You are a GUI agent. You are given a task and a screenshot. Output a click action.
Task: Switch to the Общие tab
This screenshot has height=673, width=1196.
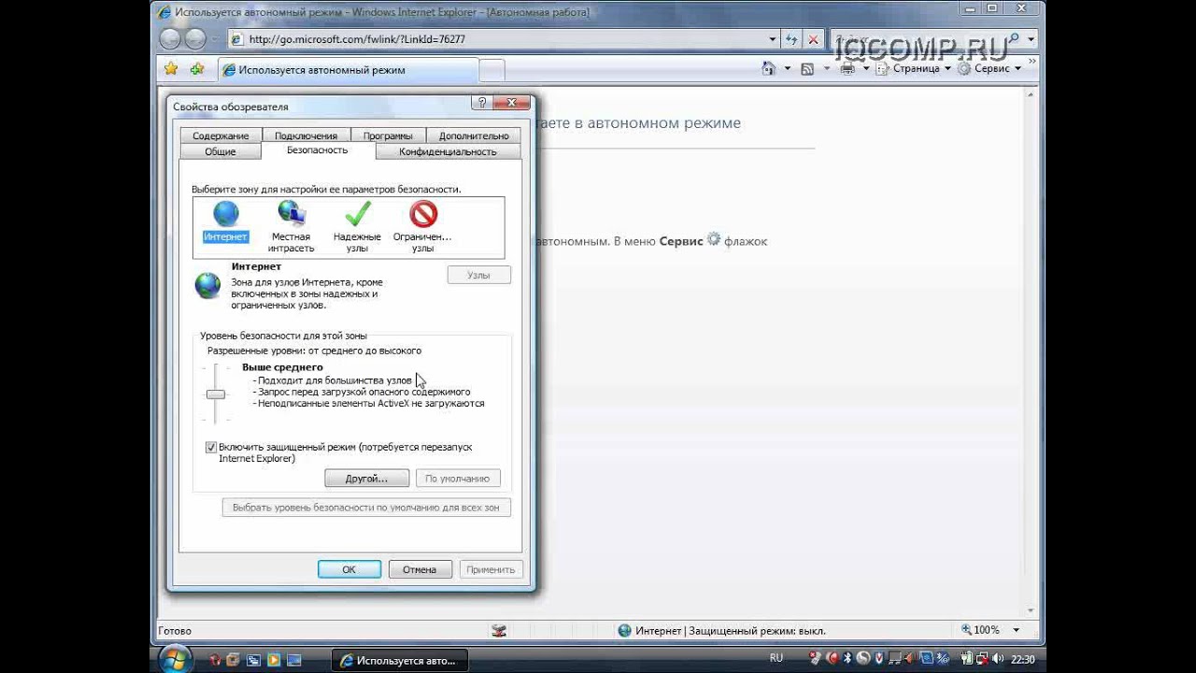[221, 151]
